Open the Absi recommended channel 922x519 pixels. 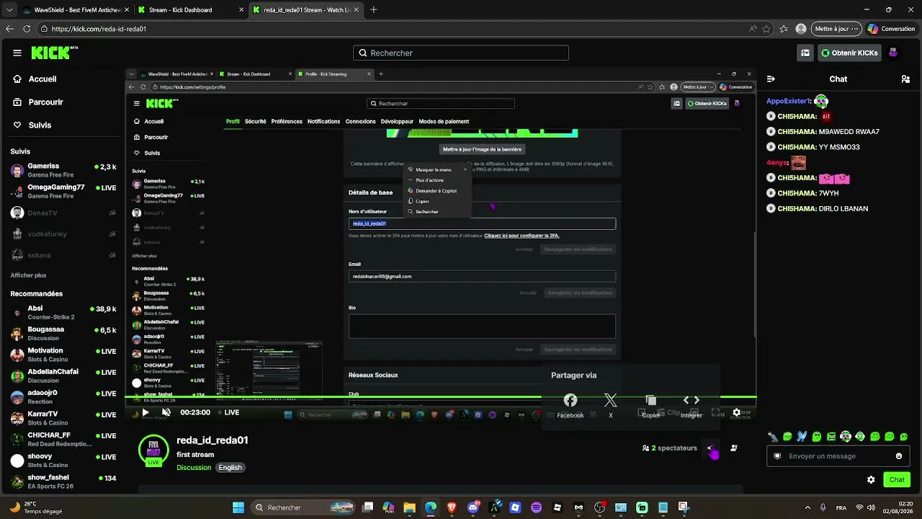point(63,313)
